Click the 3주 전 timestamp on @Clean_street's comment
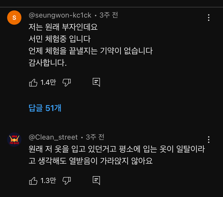 95,137
